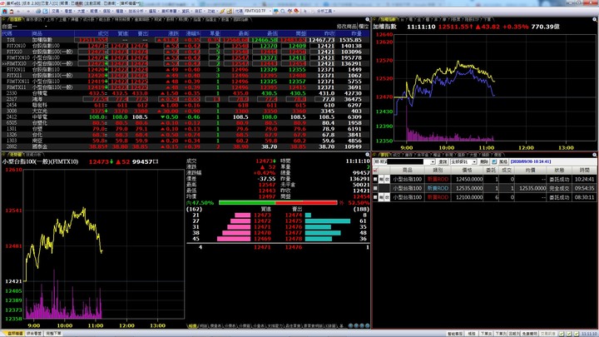Open the account dropdown in the order panel
Image resolution: width=599 pixels, height=337 pixels.
coord(433,162)
